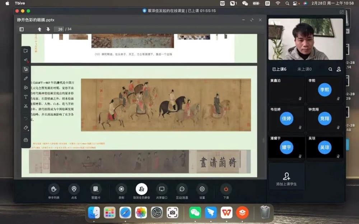Toggle microphone for 潘耀宇
This screenshot has width=359, height=224.
click(x=300, y=156)
